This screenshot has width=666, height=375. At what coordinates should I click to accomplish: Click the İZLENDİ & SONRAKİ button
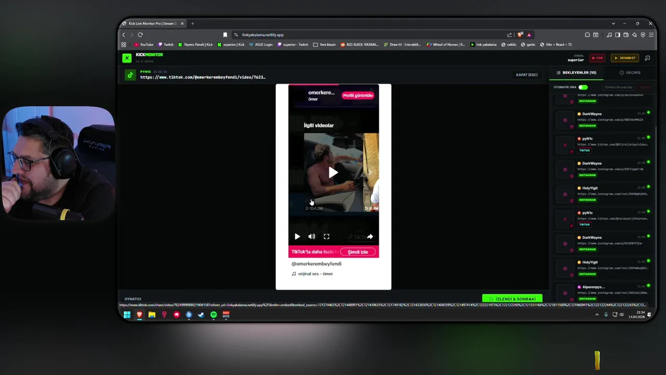[513, 299]
